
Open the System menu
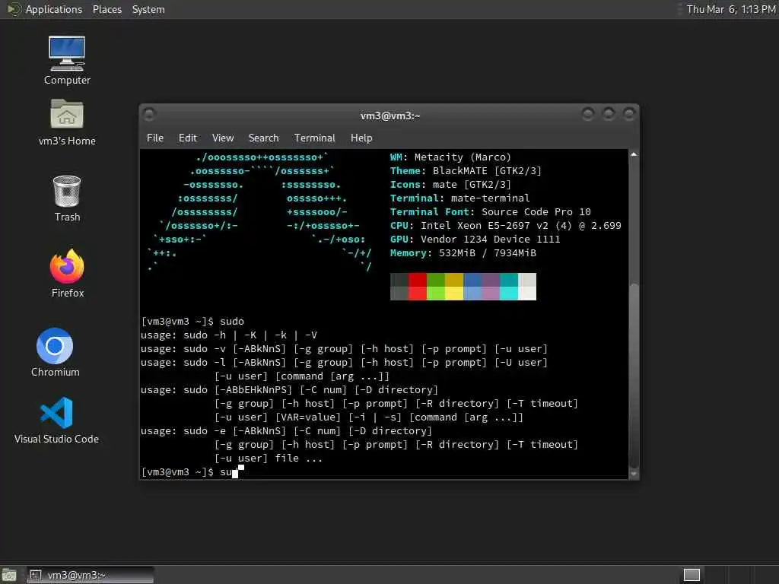click(148, 9)
